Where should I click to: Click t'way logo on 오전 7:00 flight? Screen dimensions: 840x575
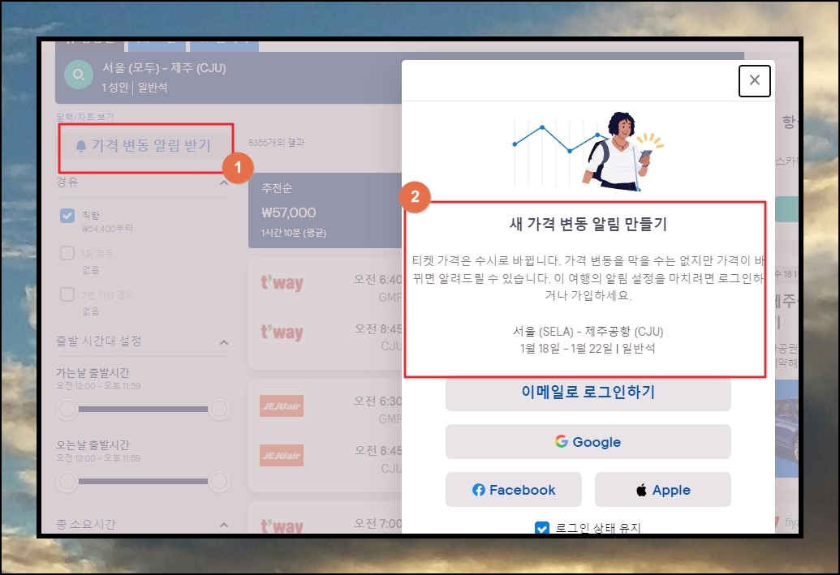[282, 526]
